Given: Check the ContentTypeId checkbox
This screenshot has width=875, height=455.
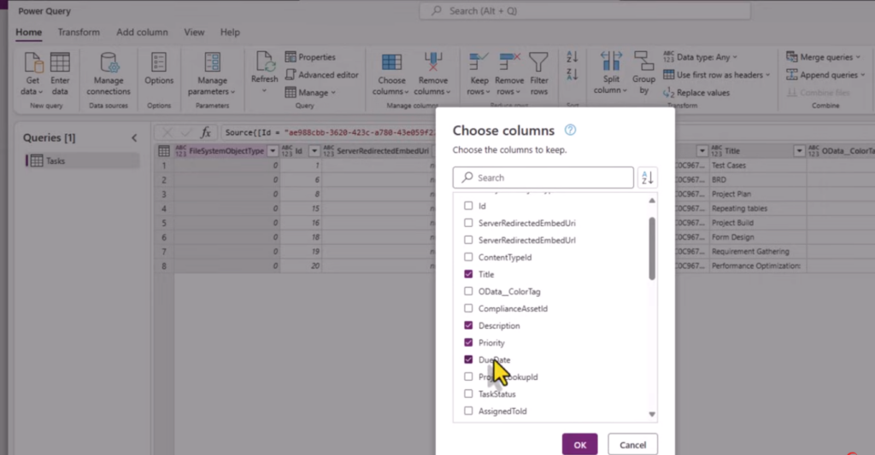Looking at the screenshot, I should click(468, 257).
